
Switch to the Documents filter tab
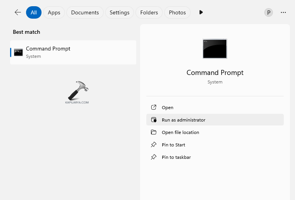click(85, 12)
